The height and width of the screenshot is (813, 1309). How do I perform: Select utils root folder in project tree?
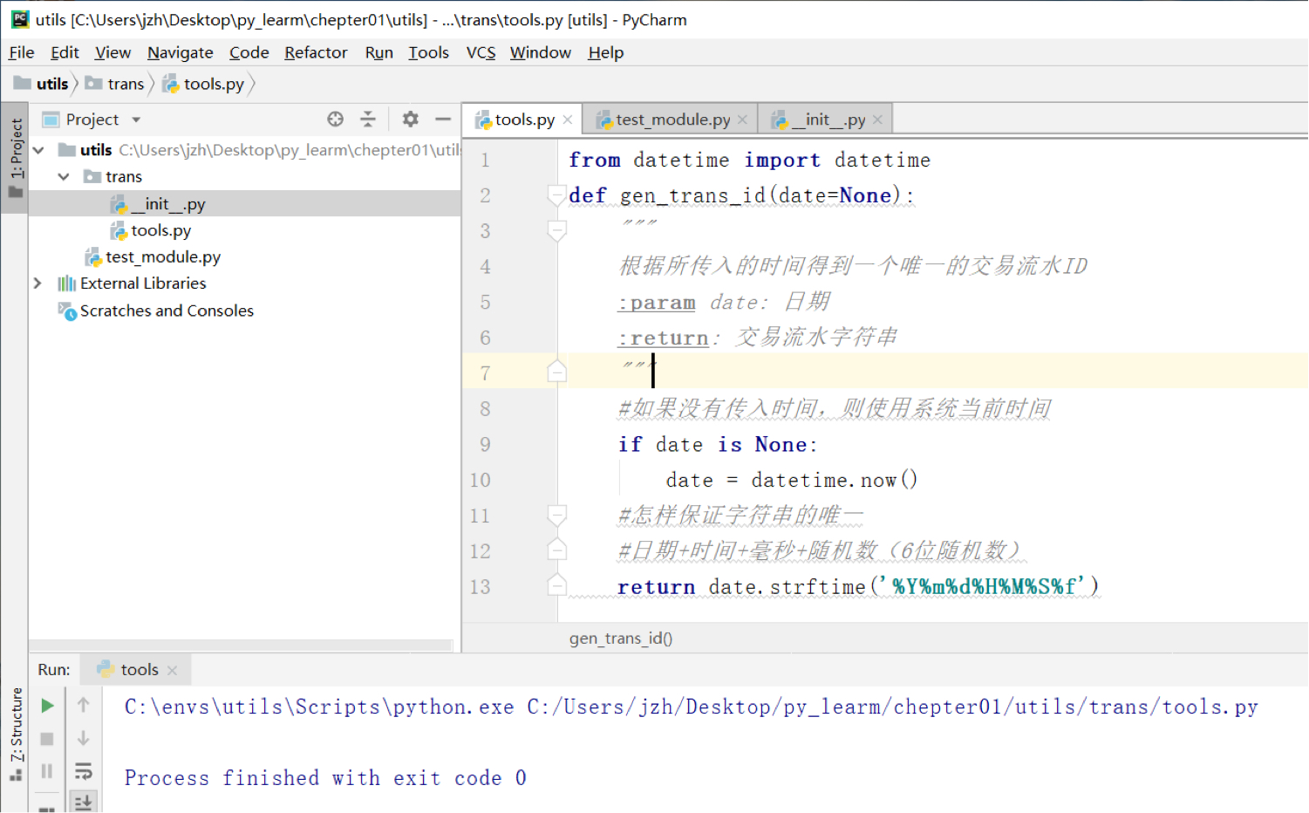pyautogui.click(x=244, y=150)
